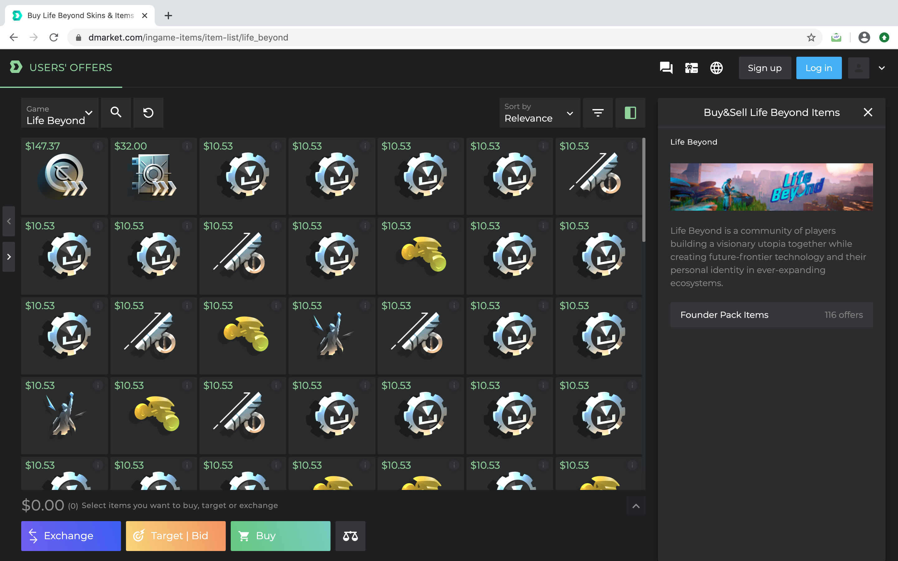Expand the cart summary chevron up

pyautogui.click(x=636, y=506)
